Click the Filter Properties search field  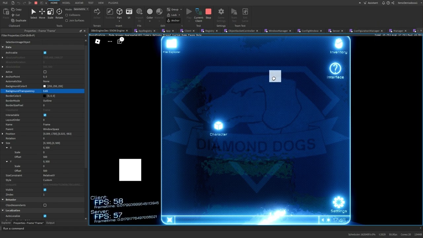click(x=43, y=36)
